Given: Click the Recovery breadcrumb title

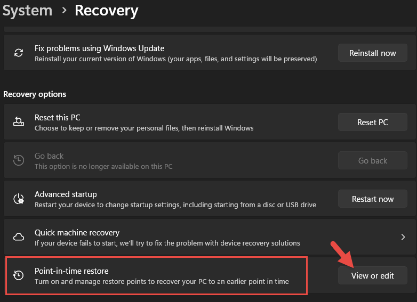Looking at the screenshot, I should pyautogui.click(x=106, y=11).
